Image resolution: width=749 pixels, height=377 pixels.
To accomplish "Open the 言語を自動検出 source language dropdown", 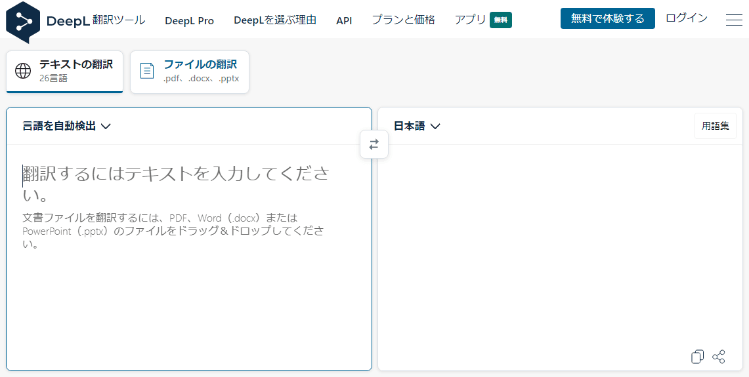I will pos(66,126).
